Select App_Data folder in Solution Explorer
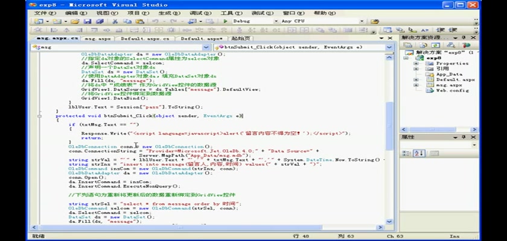 tap(449, 74)
